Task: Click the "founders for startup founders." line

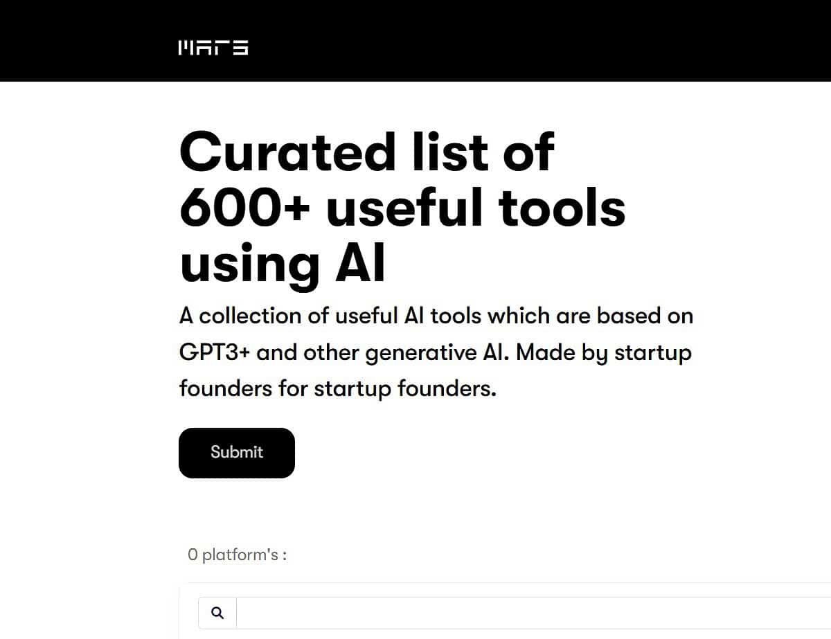Action: 338,388
